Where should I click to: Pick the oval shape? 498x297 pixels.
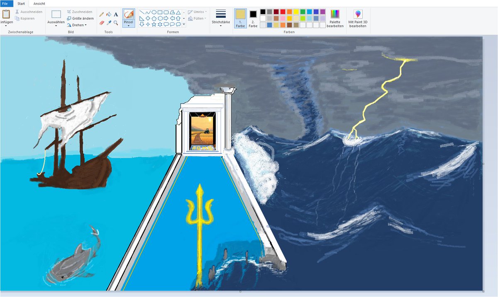point(154,12)
